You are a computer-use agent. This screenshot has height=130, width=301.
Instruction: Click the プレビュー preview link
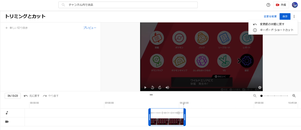[x=90, y=28]
